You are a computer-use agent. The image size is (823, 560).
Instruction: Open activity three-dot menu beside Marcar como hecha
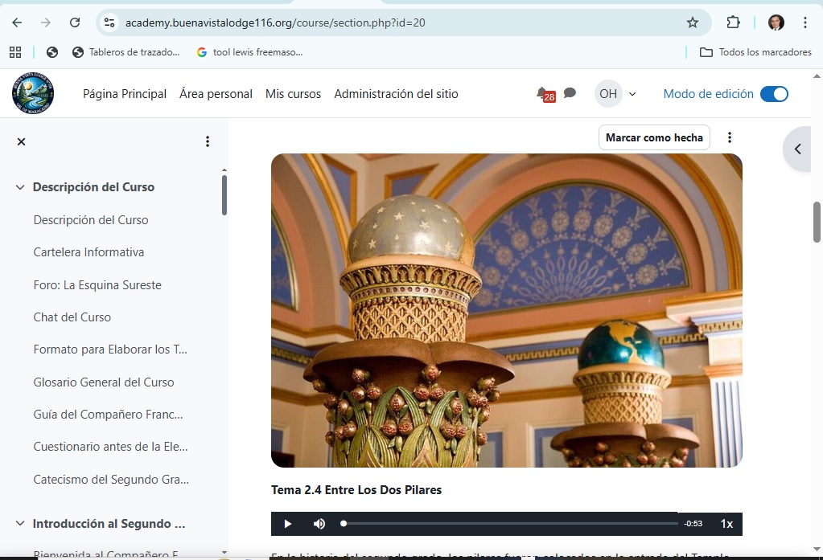[x=730, y=137]
